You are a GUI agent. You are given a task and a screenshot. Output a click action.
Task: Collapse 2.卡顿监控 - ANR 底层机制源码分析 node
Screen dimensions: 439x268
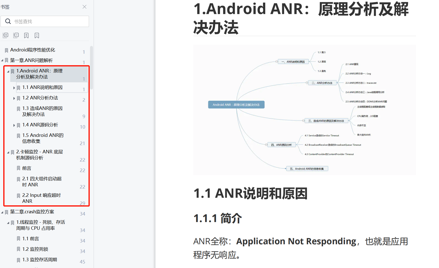[x=8, y=152]
